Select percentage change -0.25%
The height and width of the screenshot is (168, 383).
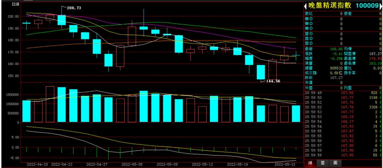[x=336, y=58]
